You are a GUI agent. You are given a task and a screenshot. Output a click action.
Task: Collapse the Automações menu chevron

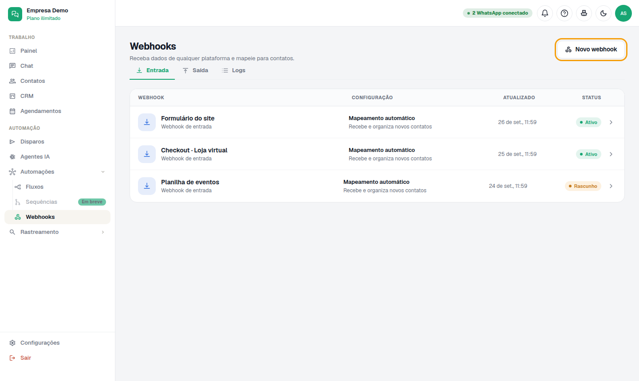pyautogui.click(x=103, y=172)
